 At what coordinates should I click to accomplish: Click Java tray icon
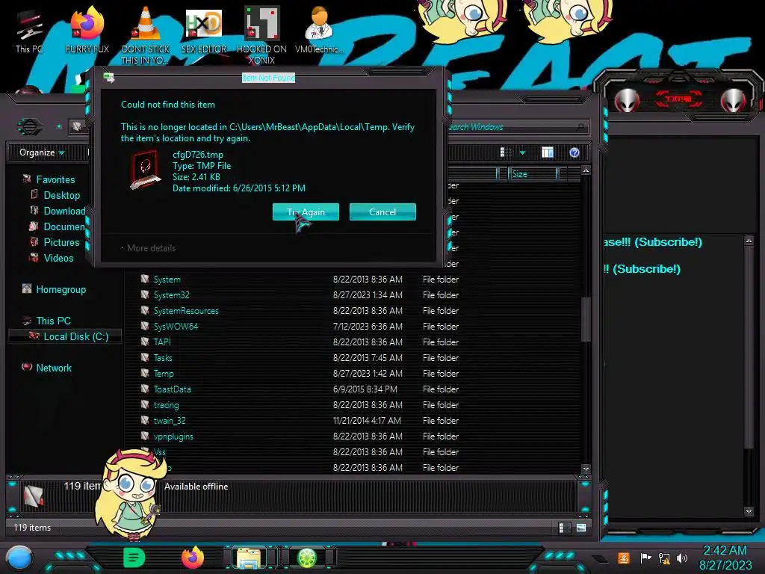click(623, 558)
